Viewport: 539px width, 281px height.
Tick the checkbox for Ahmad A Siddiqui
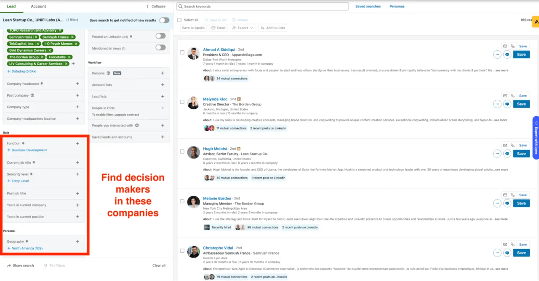pyautogui.click(x=182, y=53)
